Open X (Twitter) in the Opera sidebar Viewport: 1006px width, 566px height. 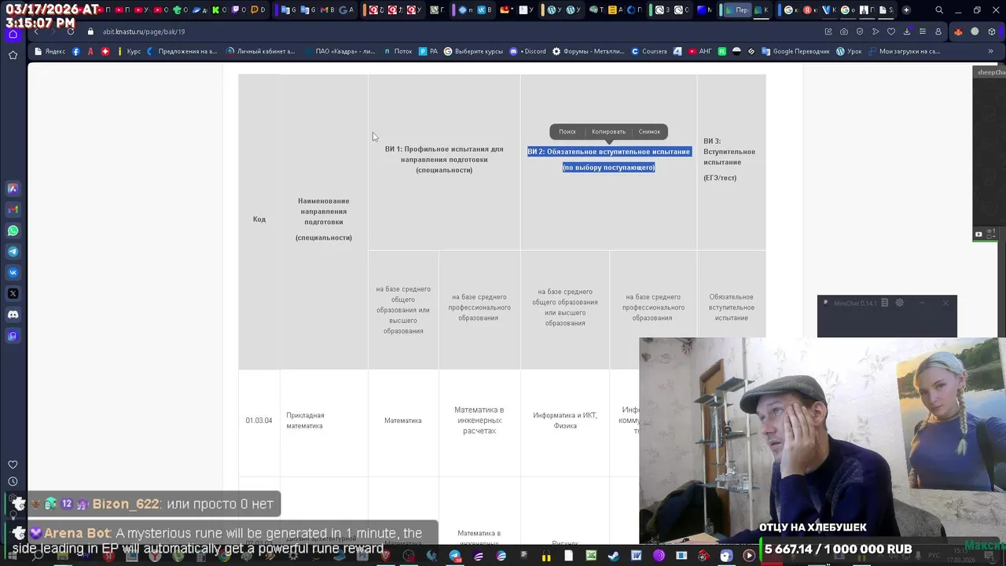click(13, 293)
